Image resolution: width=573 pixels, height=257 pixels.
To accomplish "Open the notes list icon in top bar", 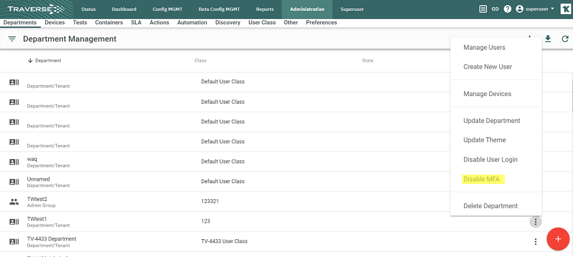I will pos(483,9).
